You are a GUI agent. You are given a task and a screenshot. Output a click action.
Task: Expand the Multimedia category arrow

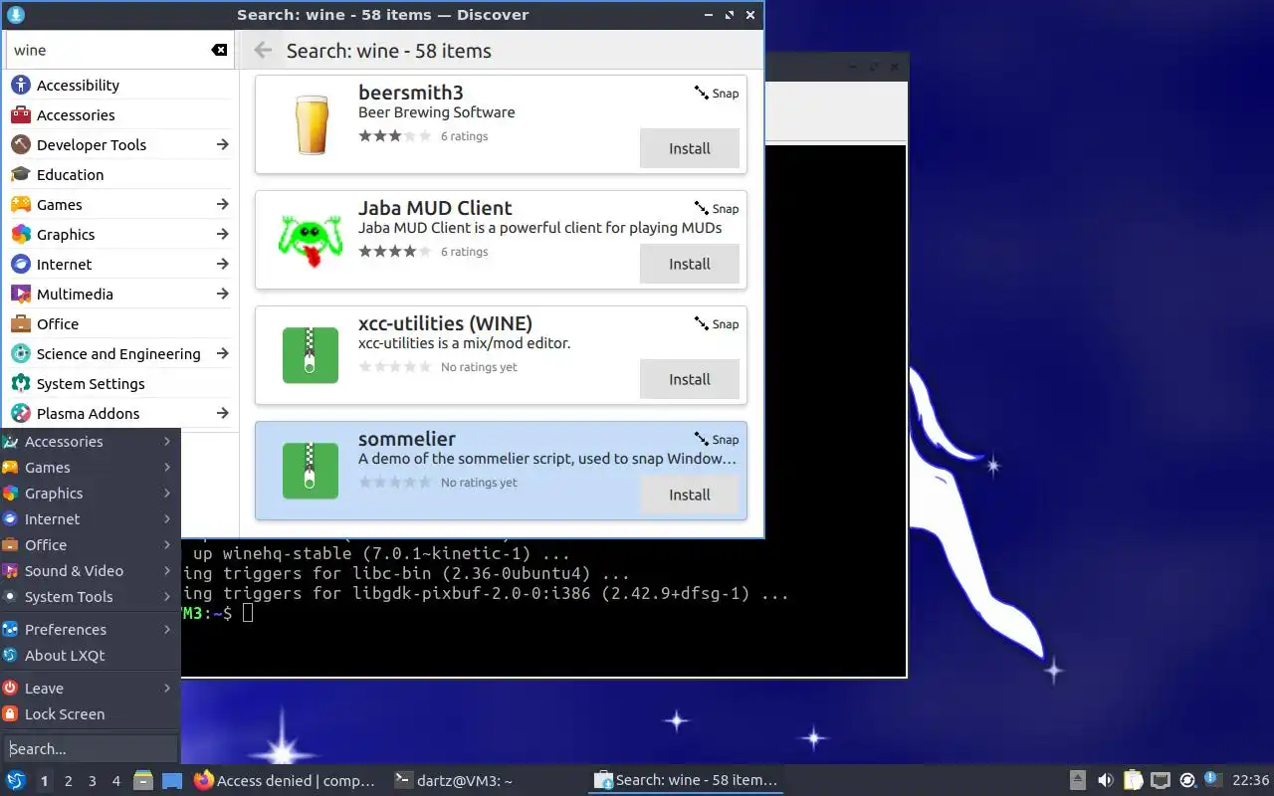tap(222, 295)
